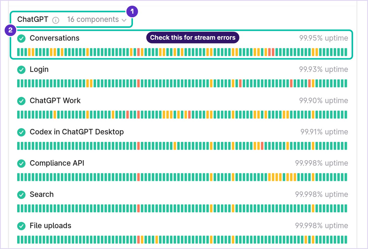368x249 pixels.
Task: Click the Compliance API 99.998% uptime value
Action: 321,163
